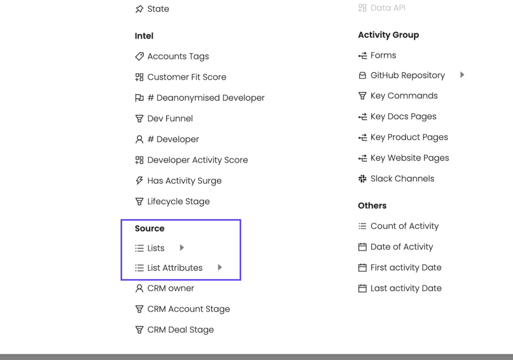Viewport: 513px width, 360px height.
Task: Click the funnel icon beside Dev Funnel
Action: (139, 119)
